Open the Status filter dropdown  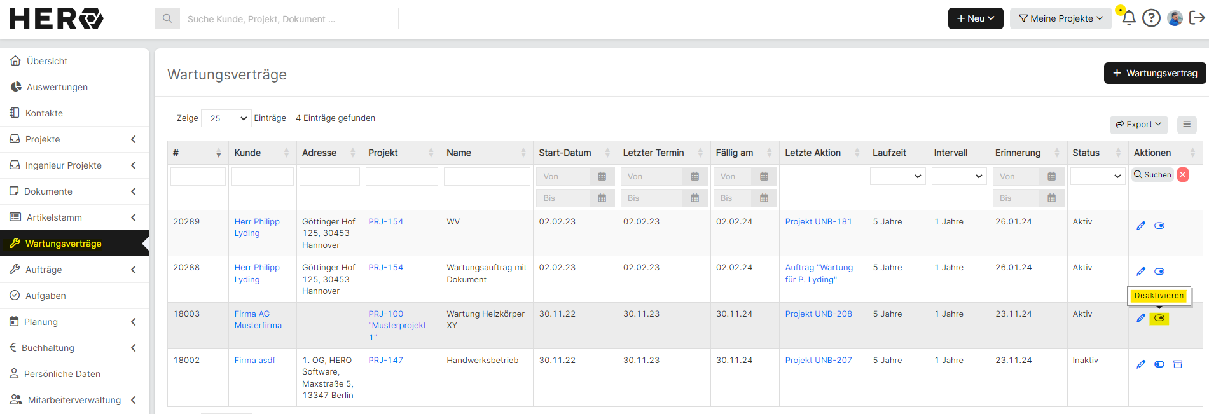[x=1098, y=176]
